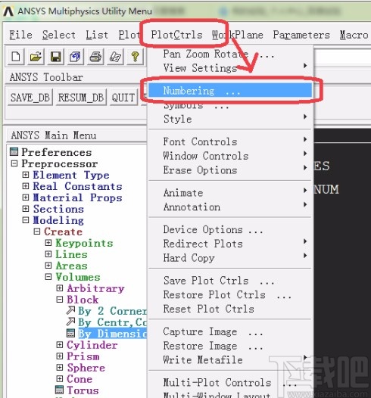Click the SAVE_DB toolbar button

pyautogui.click(x=30, y=97)
